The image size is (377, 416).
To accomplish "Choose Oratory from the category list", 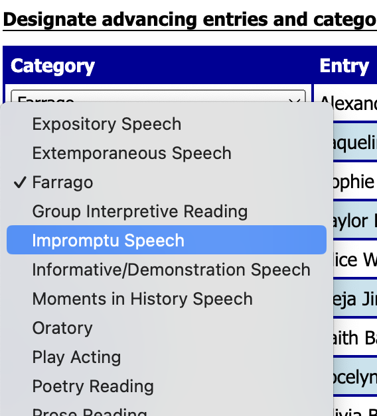I will pyautogui.click(x=167, y=328).
